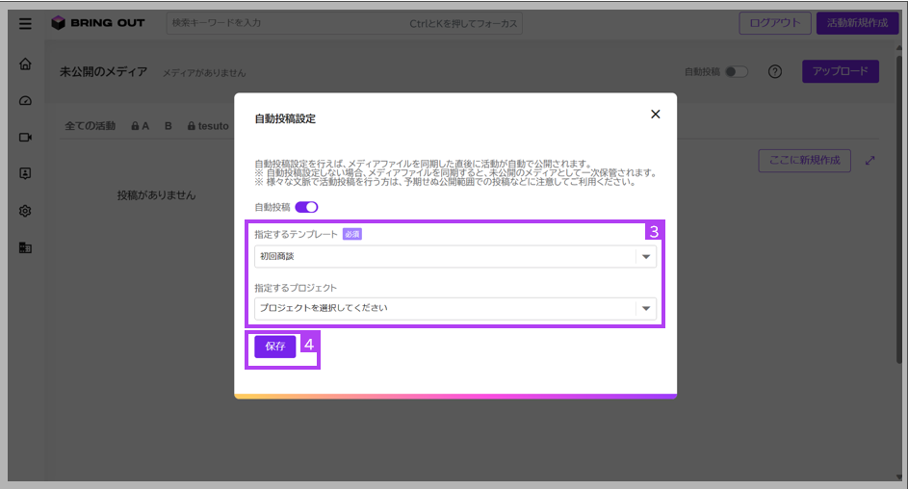Click the アップロード button
Viewport: 908px width, 489px height.
(841, 71)
